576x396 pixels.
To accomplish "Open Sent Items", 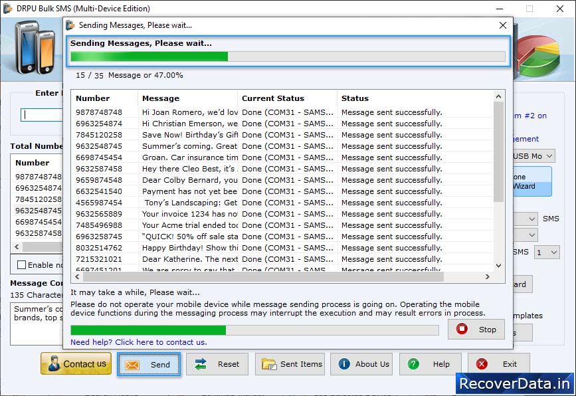I will 290,364.
